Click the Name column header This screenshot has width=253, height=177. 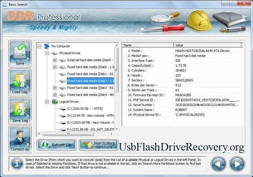click(148, 45)
